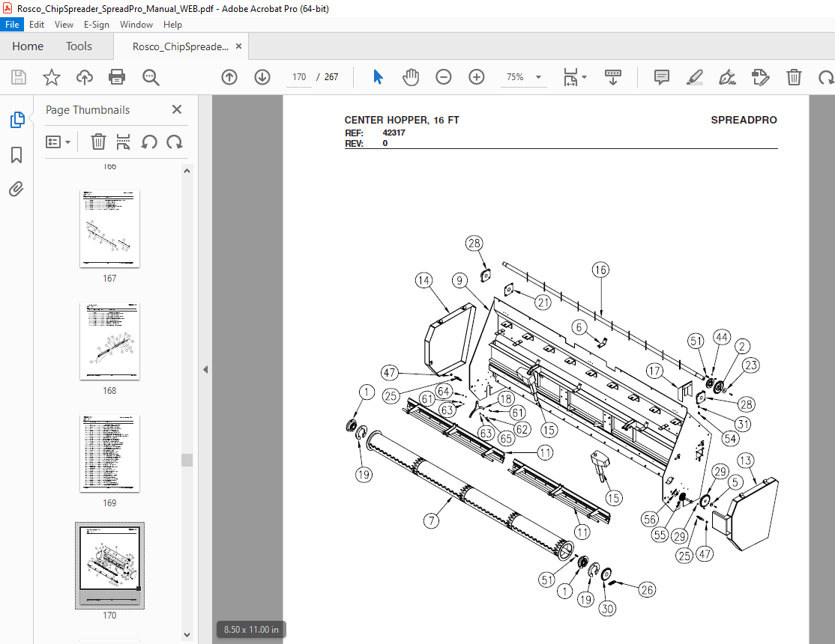
Task: Select the page 168 thumbnail
Action: (109, 341)
